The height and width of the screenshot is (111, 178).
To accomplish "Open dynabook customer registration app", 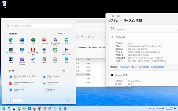I will (x=33, y=52).
